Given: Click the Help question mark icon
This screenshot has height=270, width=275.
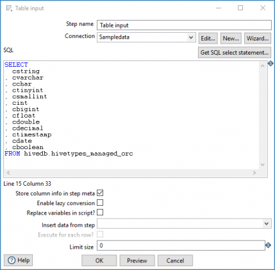Looking at the screenshot, I should point(12,260).
